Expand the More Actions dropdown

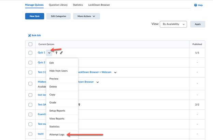(x=86, y=16)
